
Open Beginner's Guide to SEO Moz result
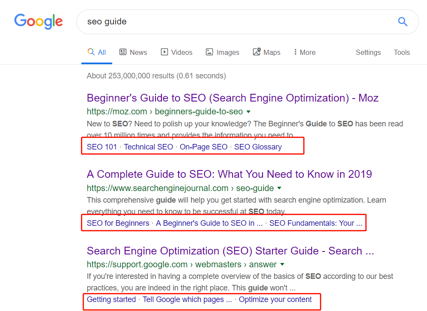[x=233, y=98]
